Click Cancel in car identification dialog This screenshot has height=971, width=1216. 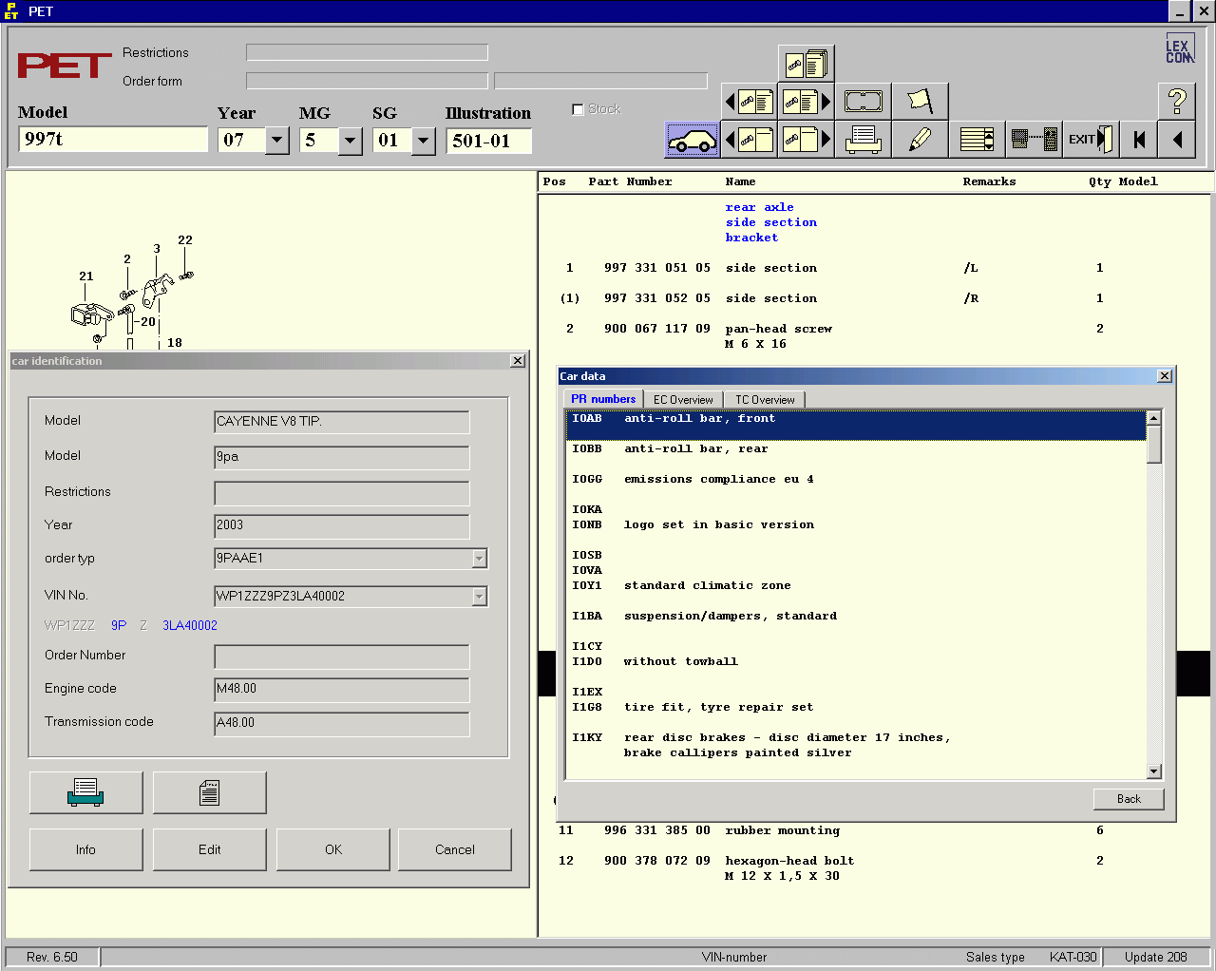tap(455, 849)
